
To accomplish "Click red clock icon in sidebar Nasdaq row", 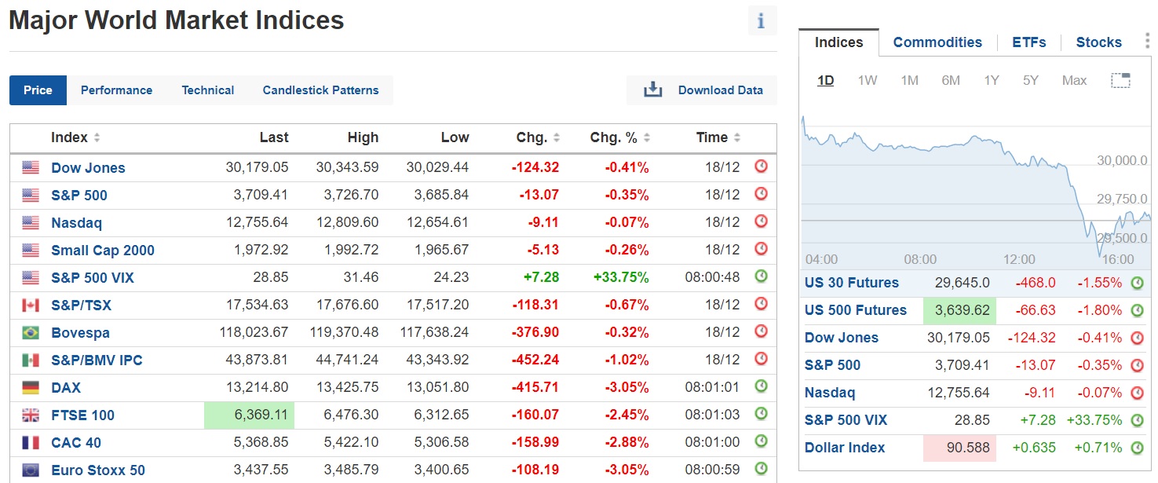I will [1137, 393].
